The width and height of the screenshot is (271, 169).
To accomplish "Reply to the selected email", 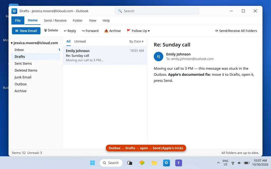I will [x=70, y=31].
